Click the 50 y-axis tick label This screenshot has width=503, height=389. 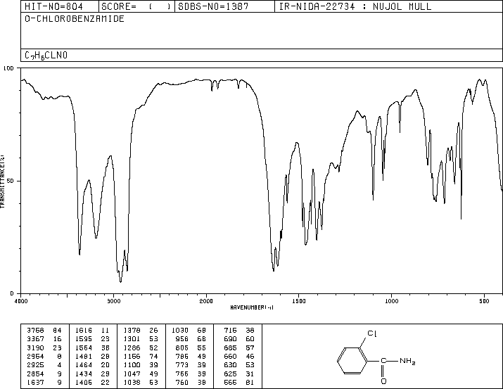click(x=11, y=181)
